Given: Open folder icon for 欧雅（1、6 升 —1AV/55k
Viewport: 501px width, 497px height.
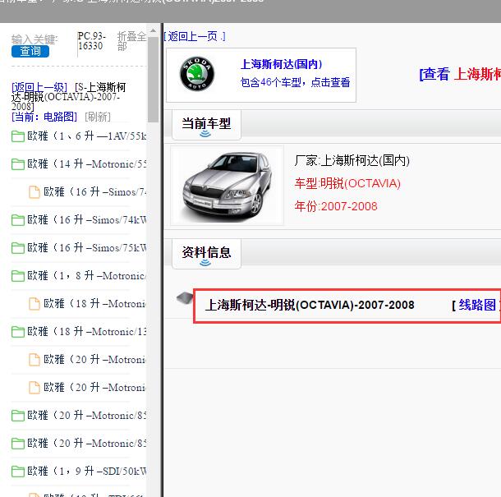Looking at the screenshot, I should [18, 136].
